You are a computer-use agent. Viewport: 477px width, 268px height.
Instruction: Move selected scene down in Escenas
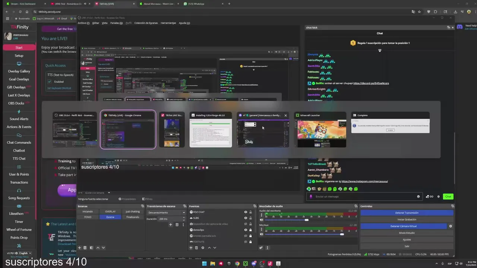(103, 248)
